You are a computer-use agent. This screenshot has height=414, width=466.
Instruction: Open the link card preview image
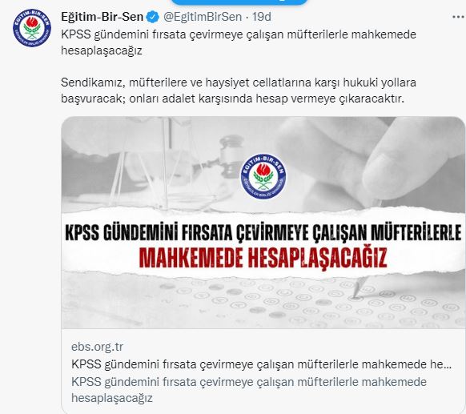click(x=263, y=223)
